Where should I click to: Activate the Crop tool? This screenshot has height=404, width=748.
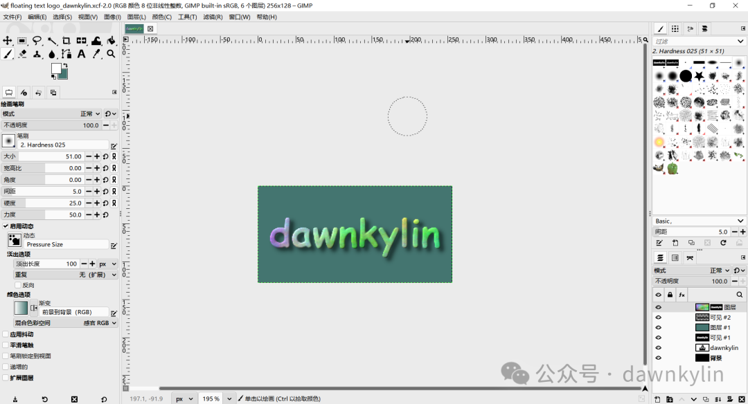(x=66, y=40)
